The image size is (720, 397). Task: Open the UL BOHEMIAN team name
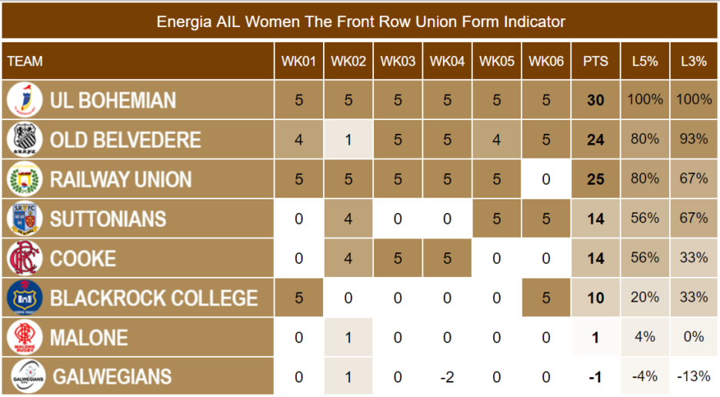(x=113, y=100)
